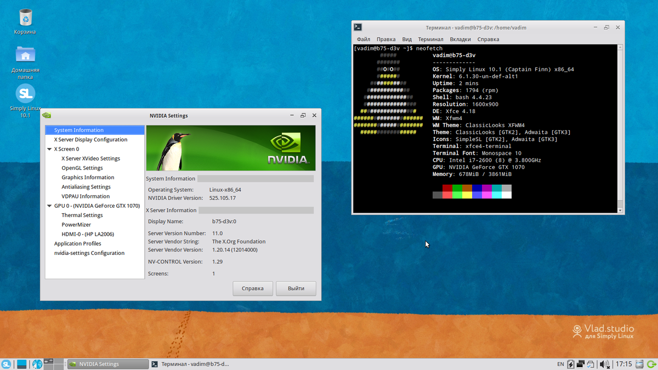This screenshot has width=658, height=370.
Task: Click the terminal window menu icon
Action: 358,27
